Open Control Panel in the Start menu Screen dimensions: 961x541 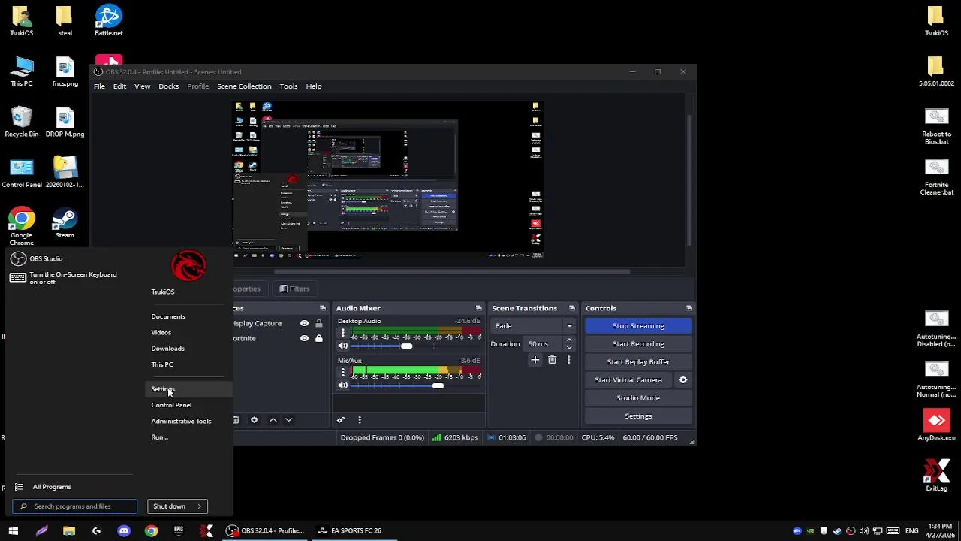171,405
